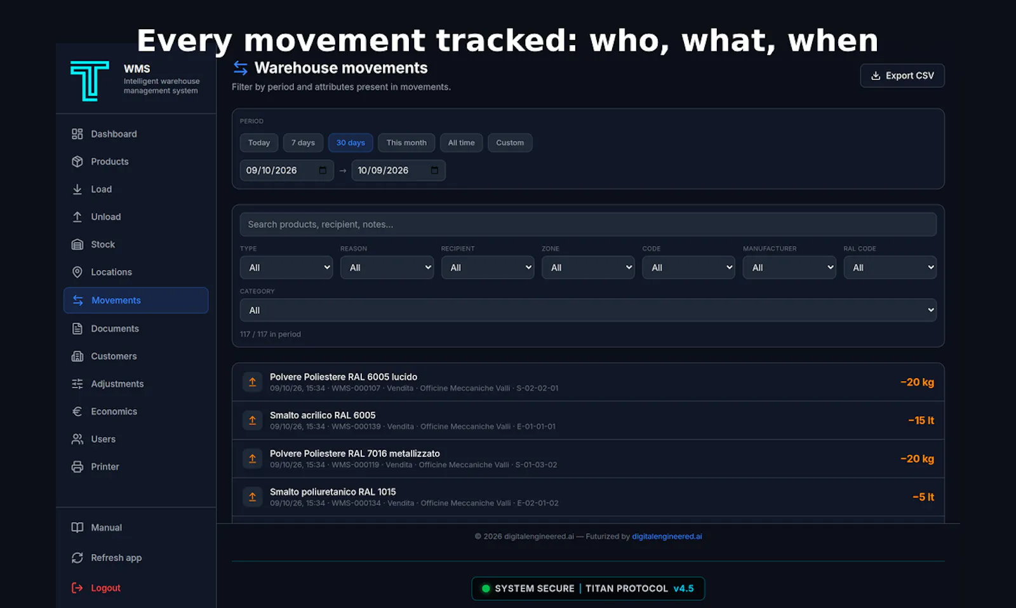Screen dimensions: 1016x608
Task: Follow the digitalengineered.ai footer link
Action: point(667,536)
